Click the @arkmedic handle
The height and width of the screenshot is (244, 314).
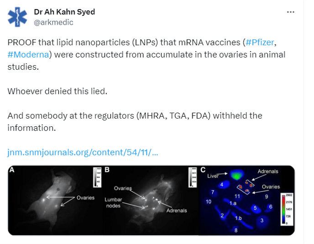point(53,22)
